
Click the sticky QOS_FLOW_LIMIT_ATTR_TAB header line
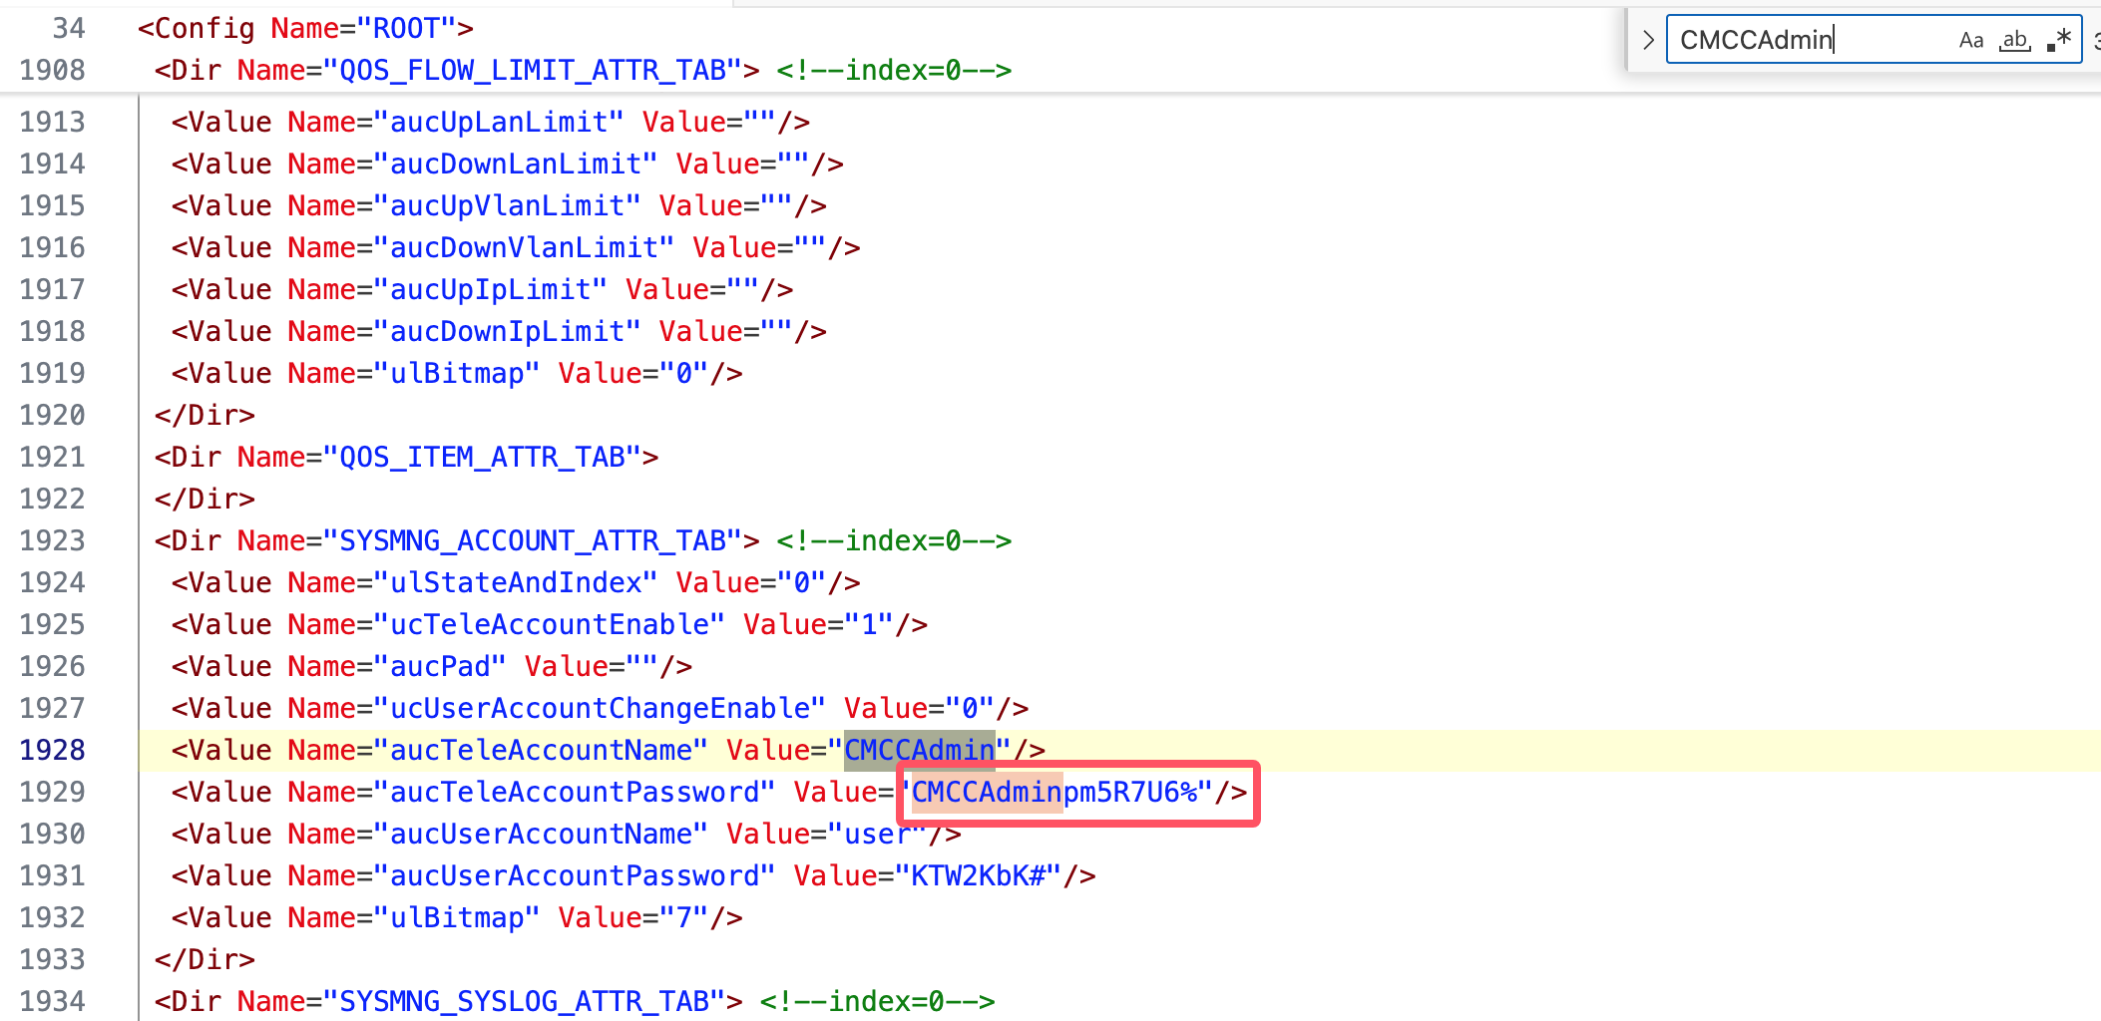pos(583,70)
